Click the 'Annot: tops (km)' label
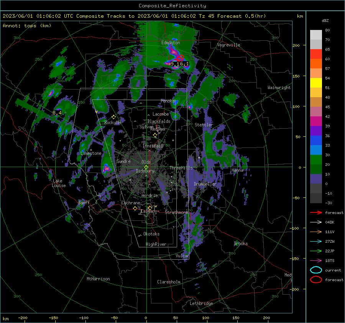The height and width of the screenshot is (323, 345). [27, 26]
